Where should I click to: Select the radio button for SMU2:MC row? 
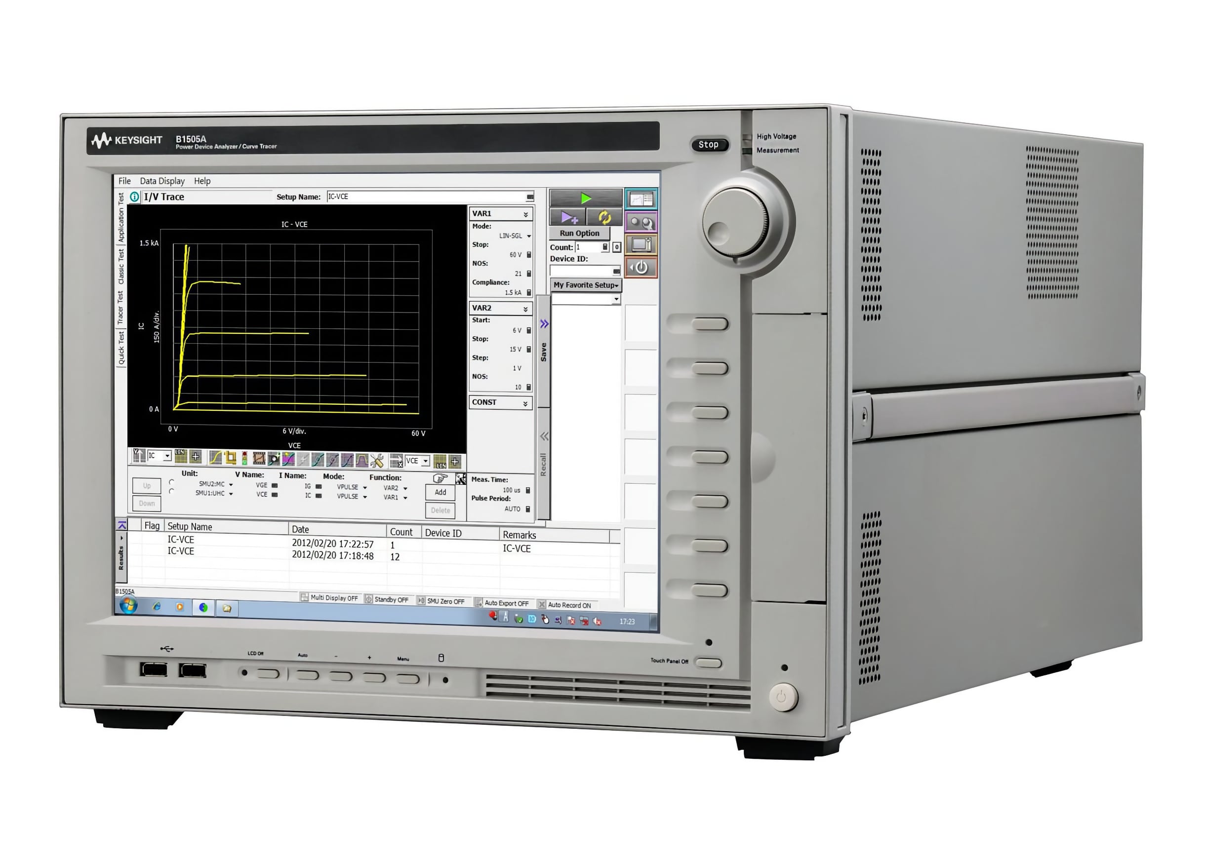[x=171, y=482]
